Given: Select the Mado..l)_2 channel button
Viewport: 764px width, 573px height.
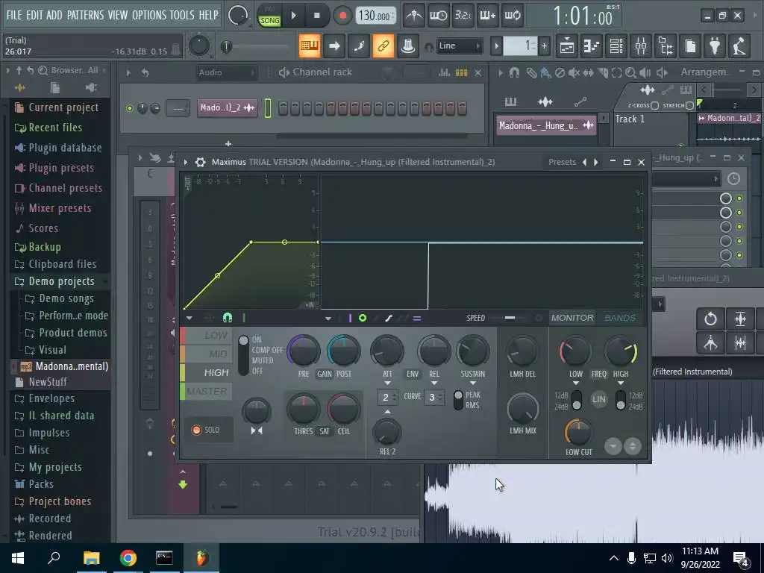Looking at the screenshot, I should tap(227, 107).
